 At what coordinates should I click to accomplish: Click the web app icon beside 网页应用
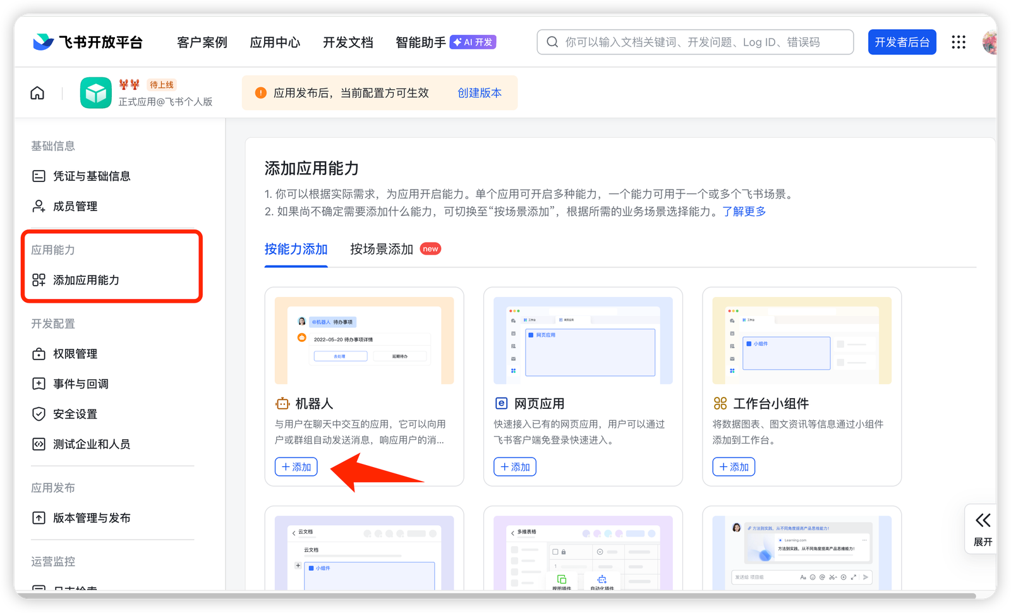coord(501,403)
